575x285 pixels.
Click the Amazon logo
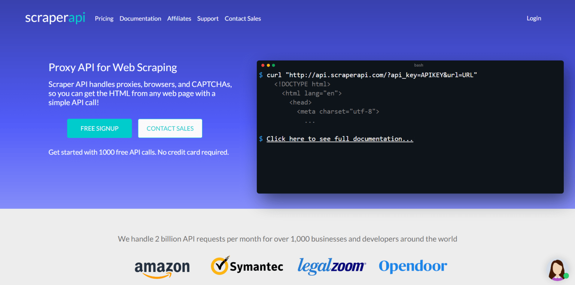click(162, 267)
